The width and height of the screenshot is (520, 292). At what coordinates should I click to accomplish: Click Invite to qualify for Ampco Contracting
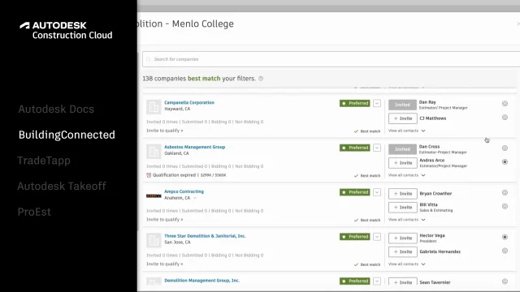pyautogui.click(x=165, y=220)
